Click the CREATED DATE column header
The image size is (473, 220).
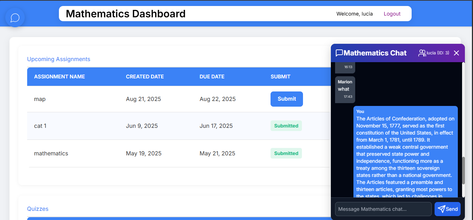click(x=145, y=77)
